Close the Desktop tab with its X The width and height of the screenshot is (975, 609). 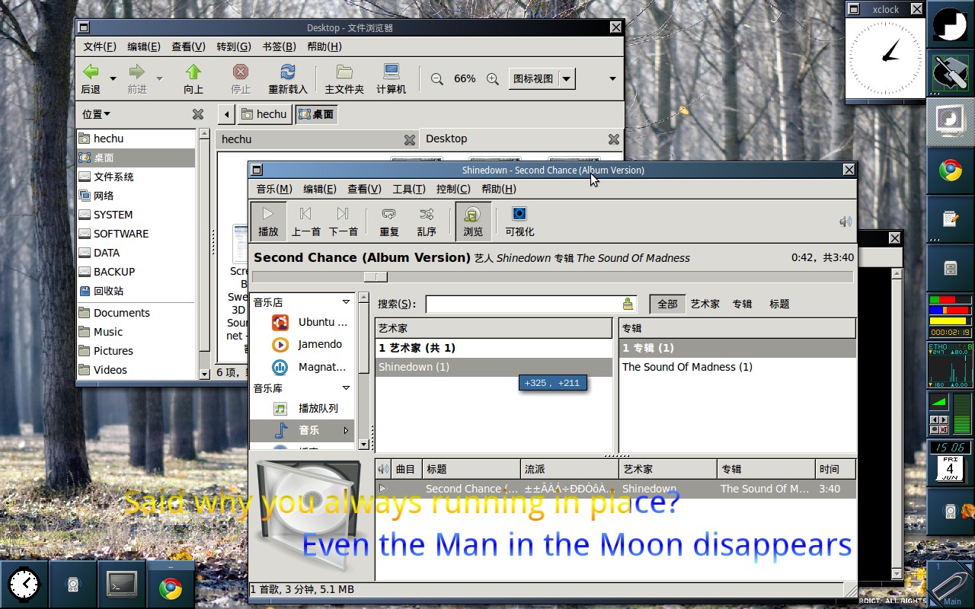coord(613,139)
